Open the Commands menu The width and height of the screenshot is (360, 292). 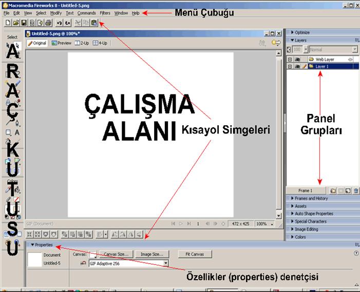(87, 13)
